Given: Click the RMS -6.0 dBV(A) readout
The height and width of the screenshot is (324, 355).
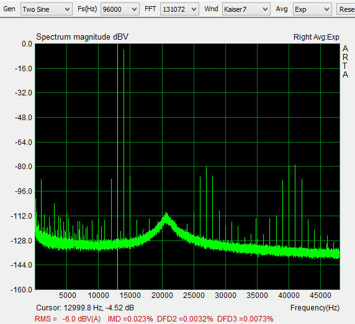Looking at the screenshot, I should (68, 319).
